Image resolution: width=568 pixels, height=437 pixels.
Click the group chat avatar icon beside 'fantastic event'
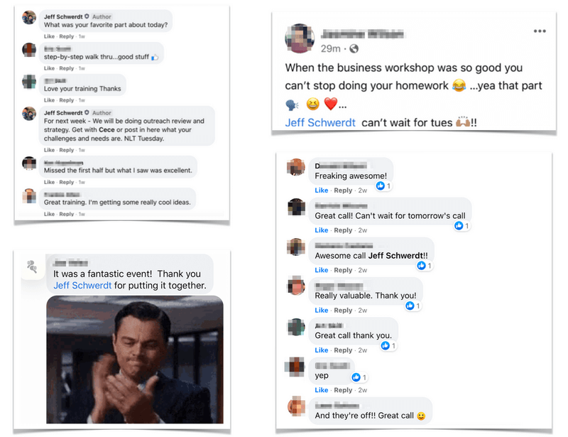coord(32,266)
